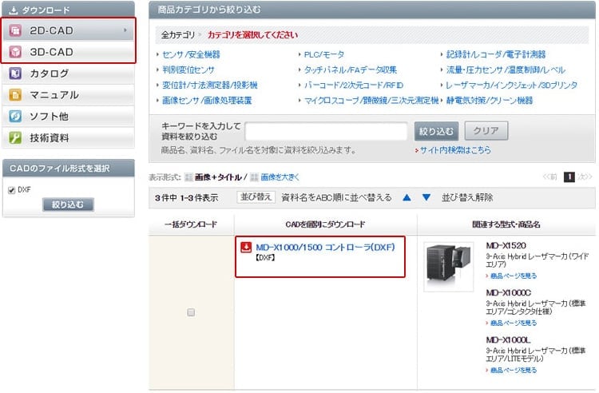Screen dimensions: 599x393
Task: Select the マニュアル manual icon
Action: tap(15, 95)
